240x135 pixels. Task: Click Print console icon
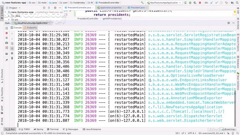tap(12, 53)
